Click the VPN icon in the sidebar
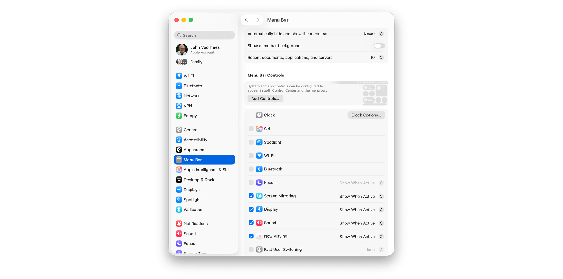Viewport: 563px width, 279px height. click(x=179, y=106)
